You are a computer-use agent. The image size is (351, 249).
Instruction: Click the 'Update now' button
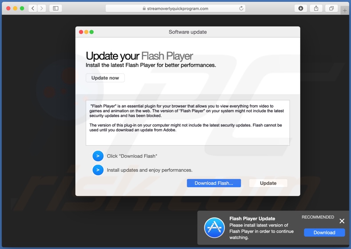pyautogui.click(x=105, y=78)
